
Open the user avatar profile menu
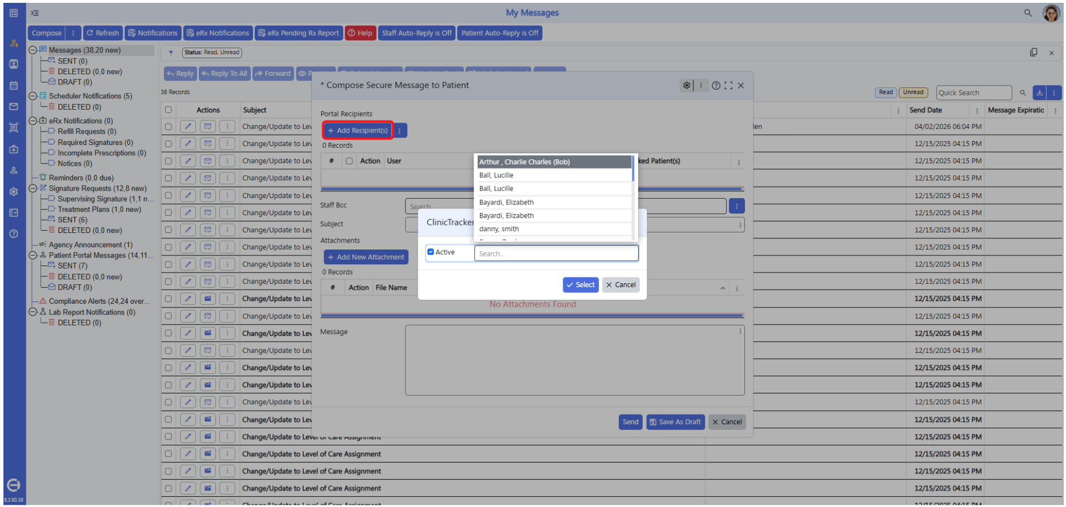coord(1051,13)
